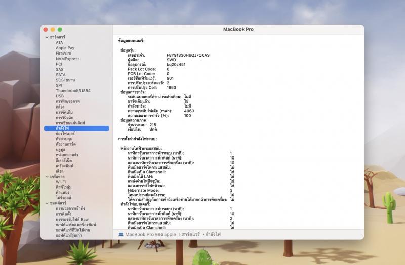Open การจัดเก็บ (Storage) entry
The height and width of the screenshot is (265, 405).
click(64, 112)
